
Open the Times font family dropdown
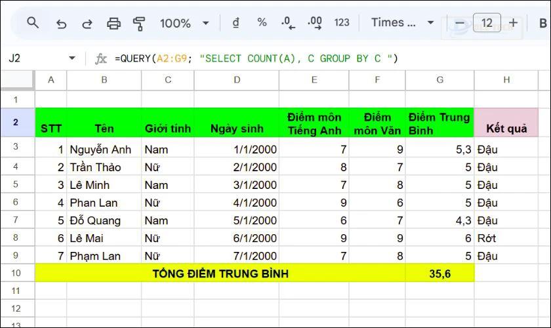click(x=402, y=23)
